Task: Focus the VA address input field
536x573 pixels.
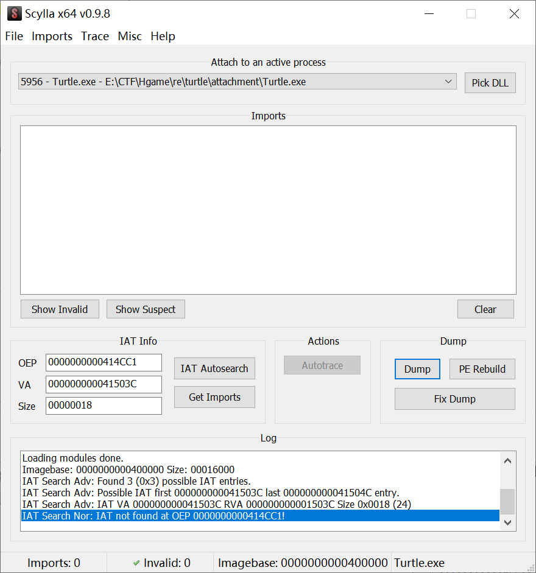Action: [104, 384]
